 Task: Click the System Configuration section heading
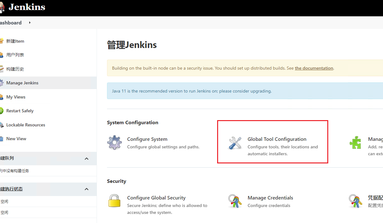[132, 122]
